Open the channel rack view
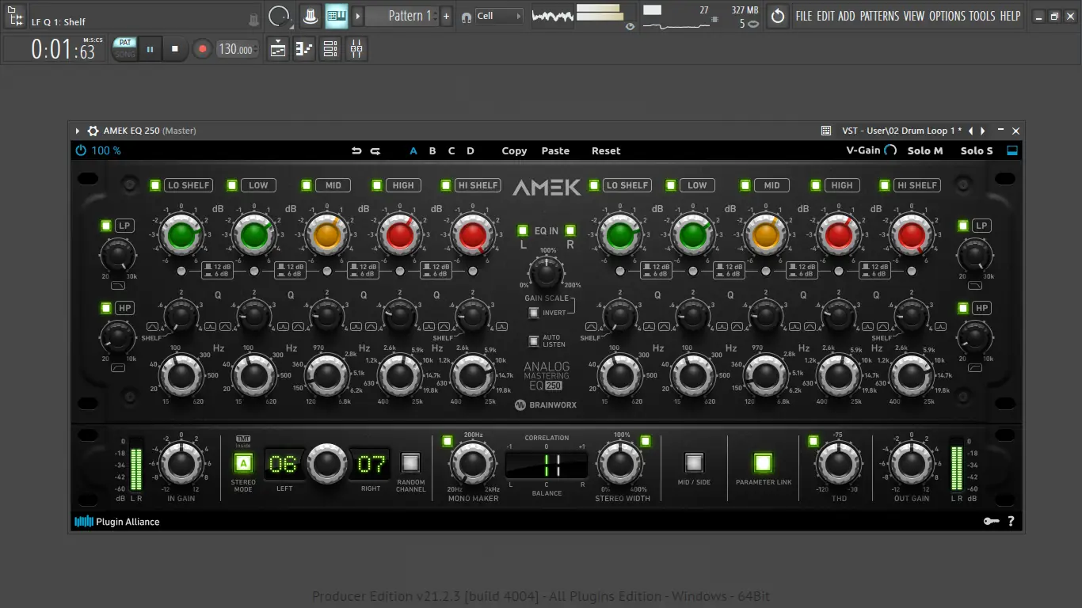 tap(330, 49)
